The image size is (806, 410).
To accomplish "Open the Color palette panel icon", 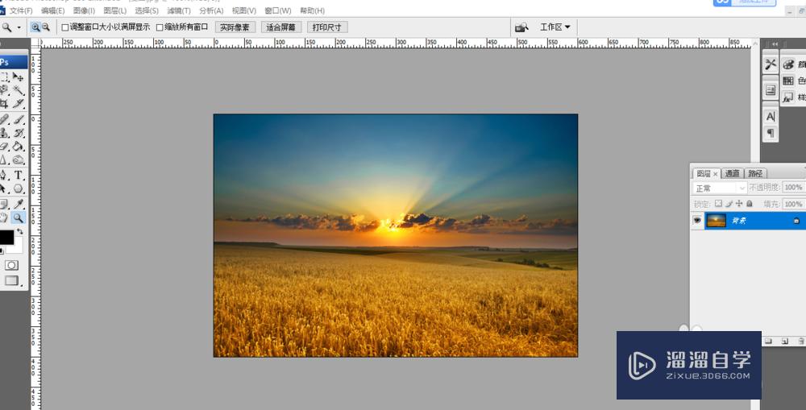I will (x=788, y=64).
